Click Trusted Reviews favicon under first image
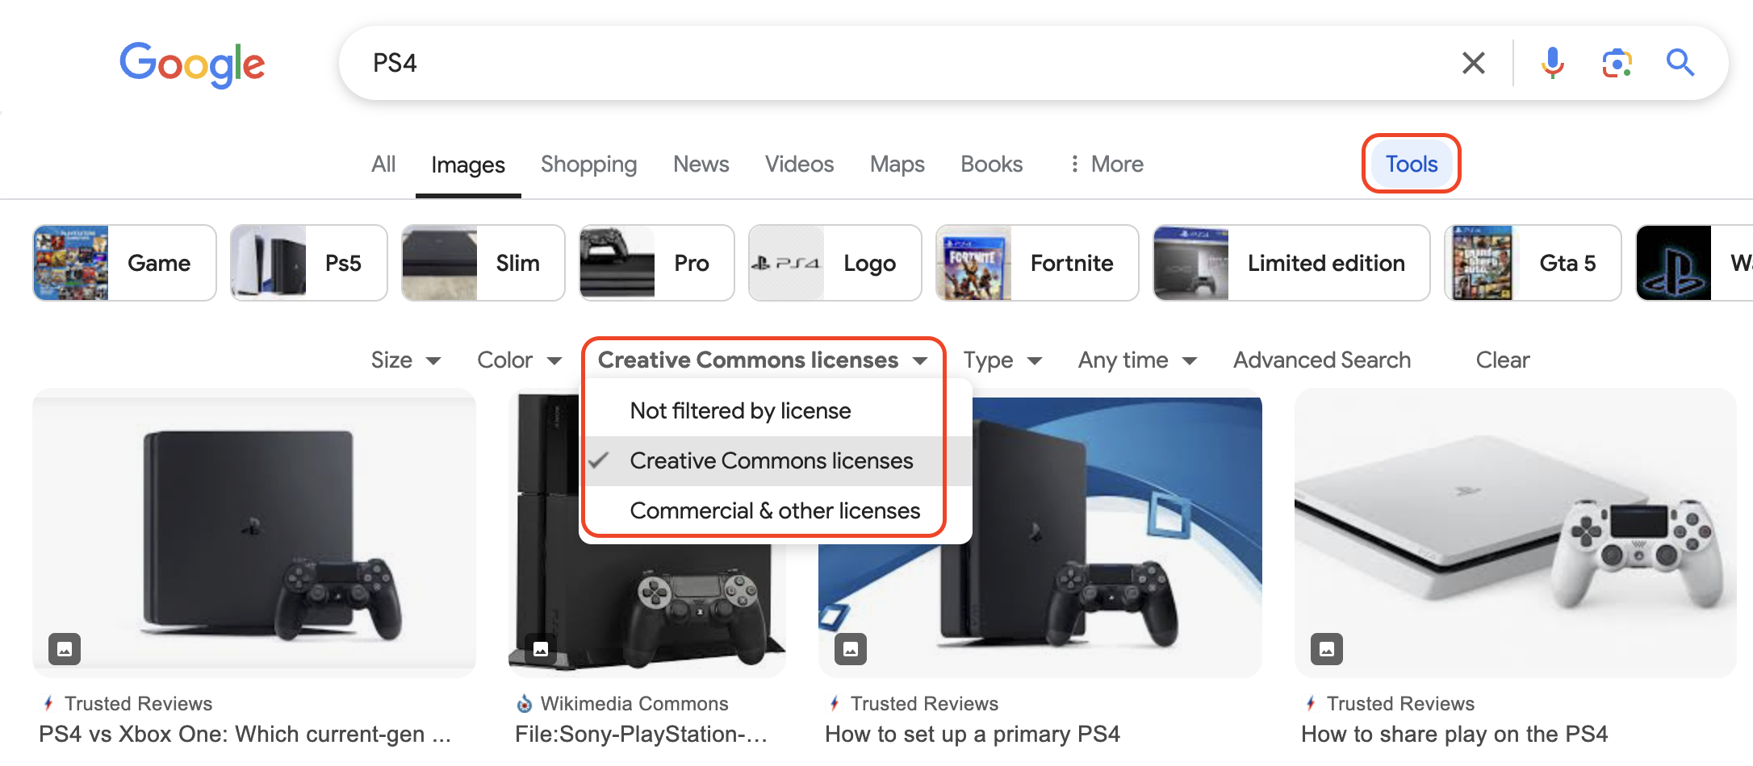1753x766 pixels. point(48,703)
